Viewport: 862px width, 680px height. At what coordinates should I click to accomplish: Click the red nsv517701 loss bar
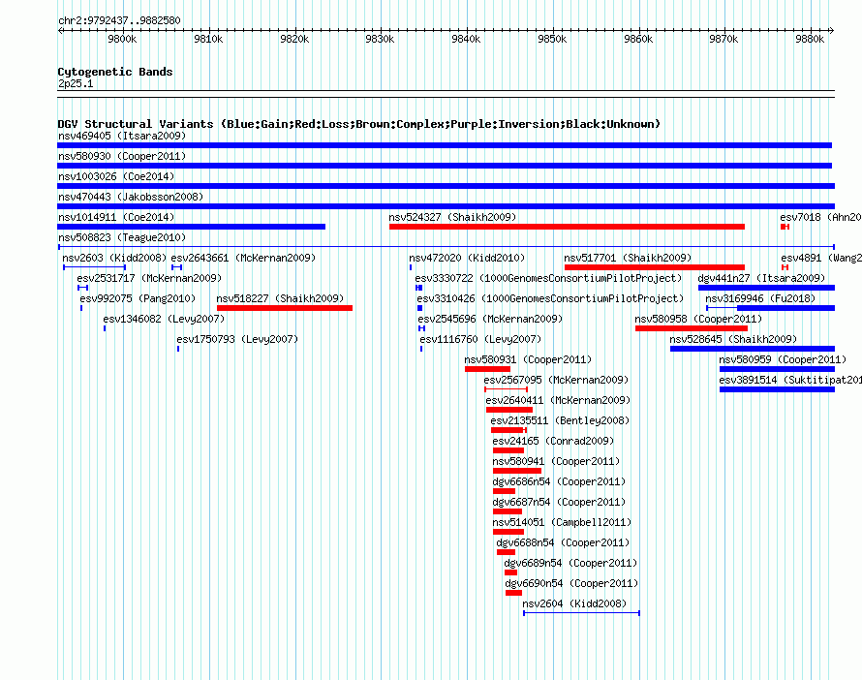[655, 267]
